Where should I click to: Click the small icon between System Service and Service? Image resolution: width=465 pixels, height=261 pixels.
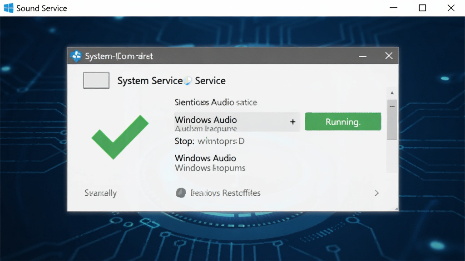tap(188, 81)
